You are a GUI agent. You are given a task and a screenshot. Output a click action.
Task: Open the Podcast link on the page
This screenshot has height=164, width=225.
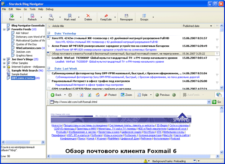click(x=175, y=138)
